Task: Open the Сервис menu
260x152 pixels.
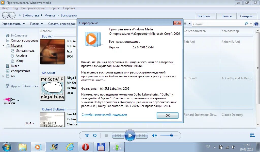Action: coord(54,8)
